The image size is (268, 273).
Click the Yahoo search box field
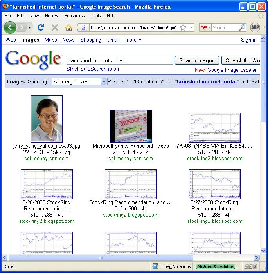point(225,27)
